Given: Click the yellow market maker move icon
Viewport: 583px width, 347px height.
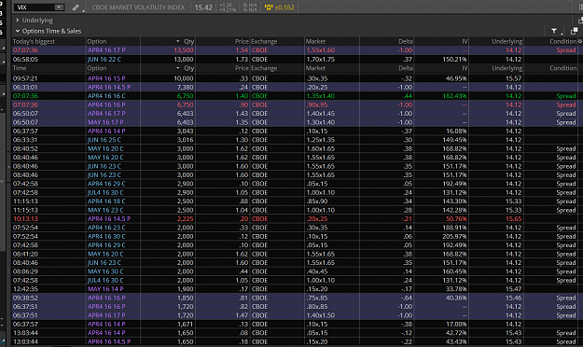Looking at the screenshot, I should (x=269, y=7).
